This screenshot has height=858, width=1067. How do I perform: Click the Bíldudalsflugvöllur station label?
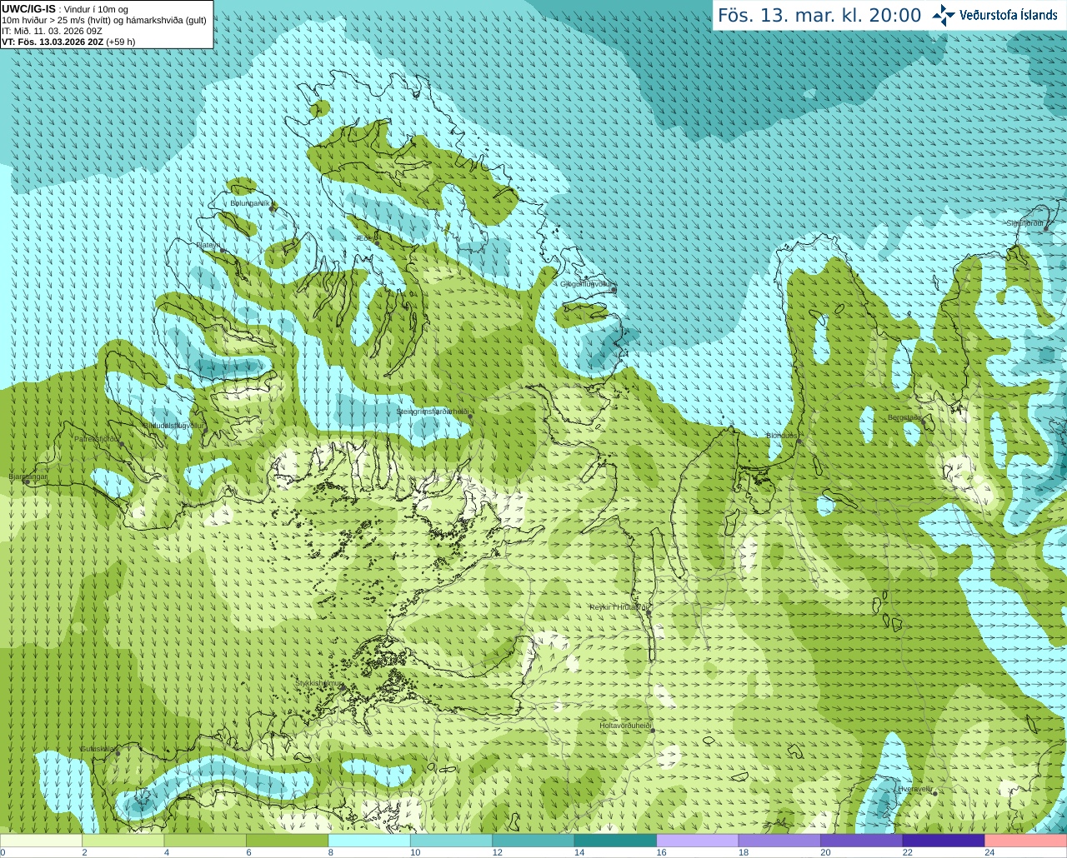tap(173, 426)
